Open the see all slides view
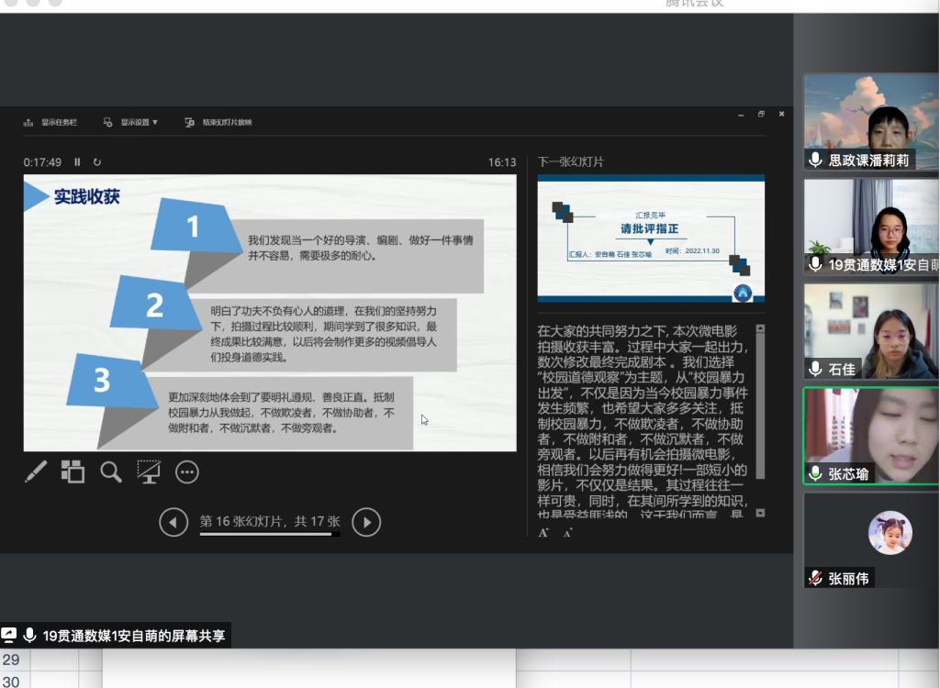940x688 pixels. click(x=73, y=472)
